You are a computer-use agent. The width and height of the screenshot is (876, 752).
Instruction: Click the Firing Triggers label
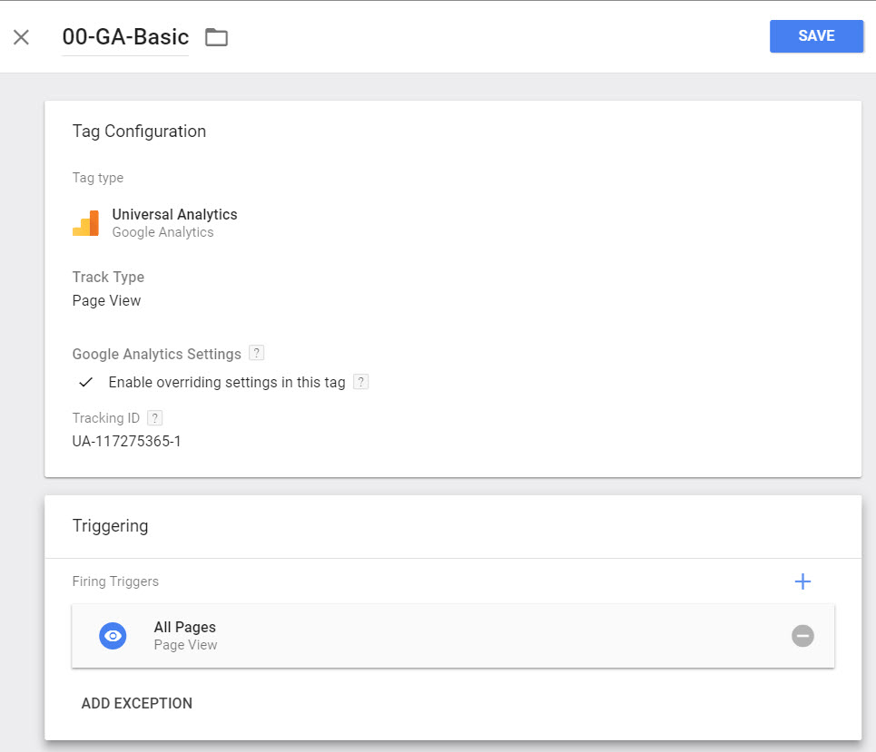[115, 581]
